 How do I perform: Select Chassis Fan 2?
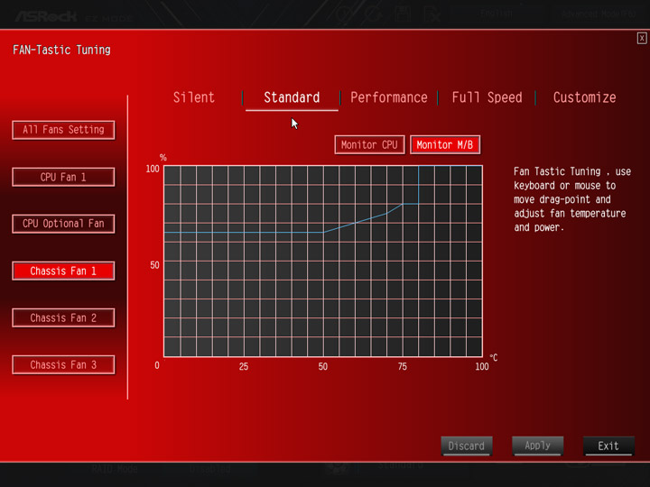[x=63, y=318]
